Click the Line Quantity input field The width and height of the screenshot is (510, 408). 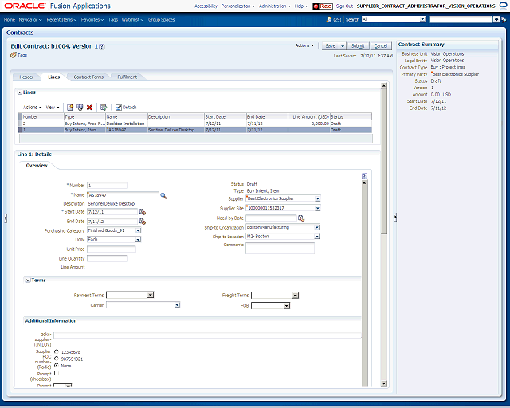[x=108, y=259]
